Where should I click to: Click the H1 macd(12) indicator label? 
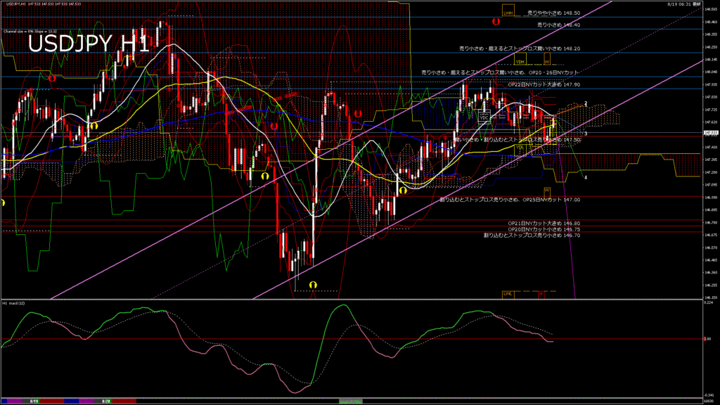click(15, 303)
